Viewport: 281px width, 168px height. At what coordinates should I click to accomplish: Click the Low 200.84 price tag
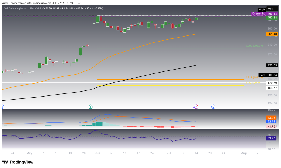coord(268,75)
